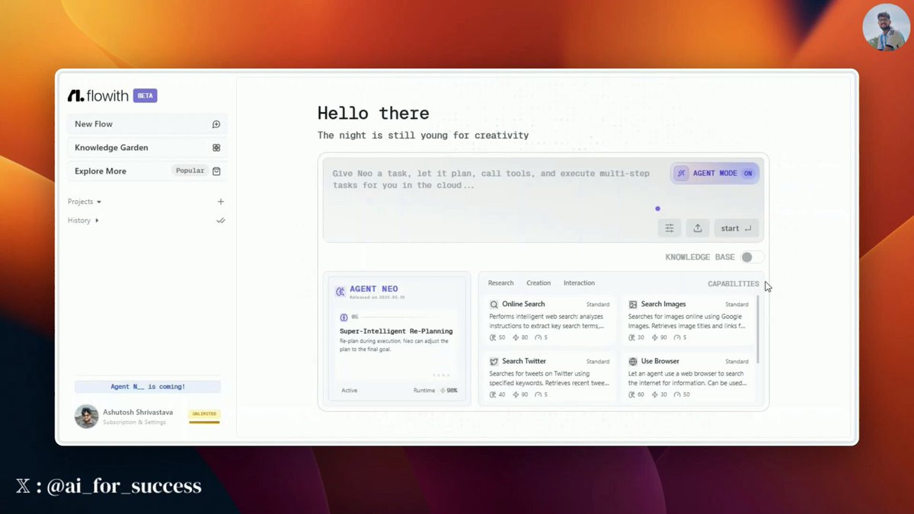Open the Online Search capability card

pos(550,321)
